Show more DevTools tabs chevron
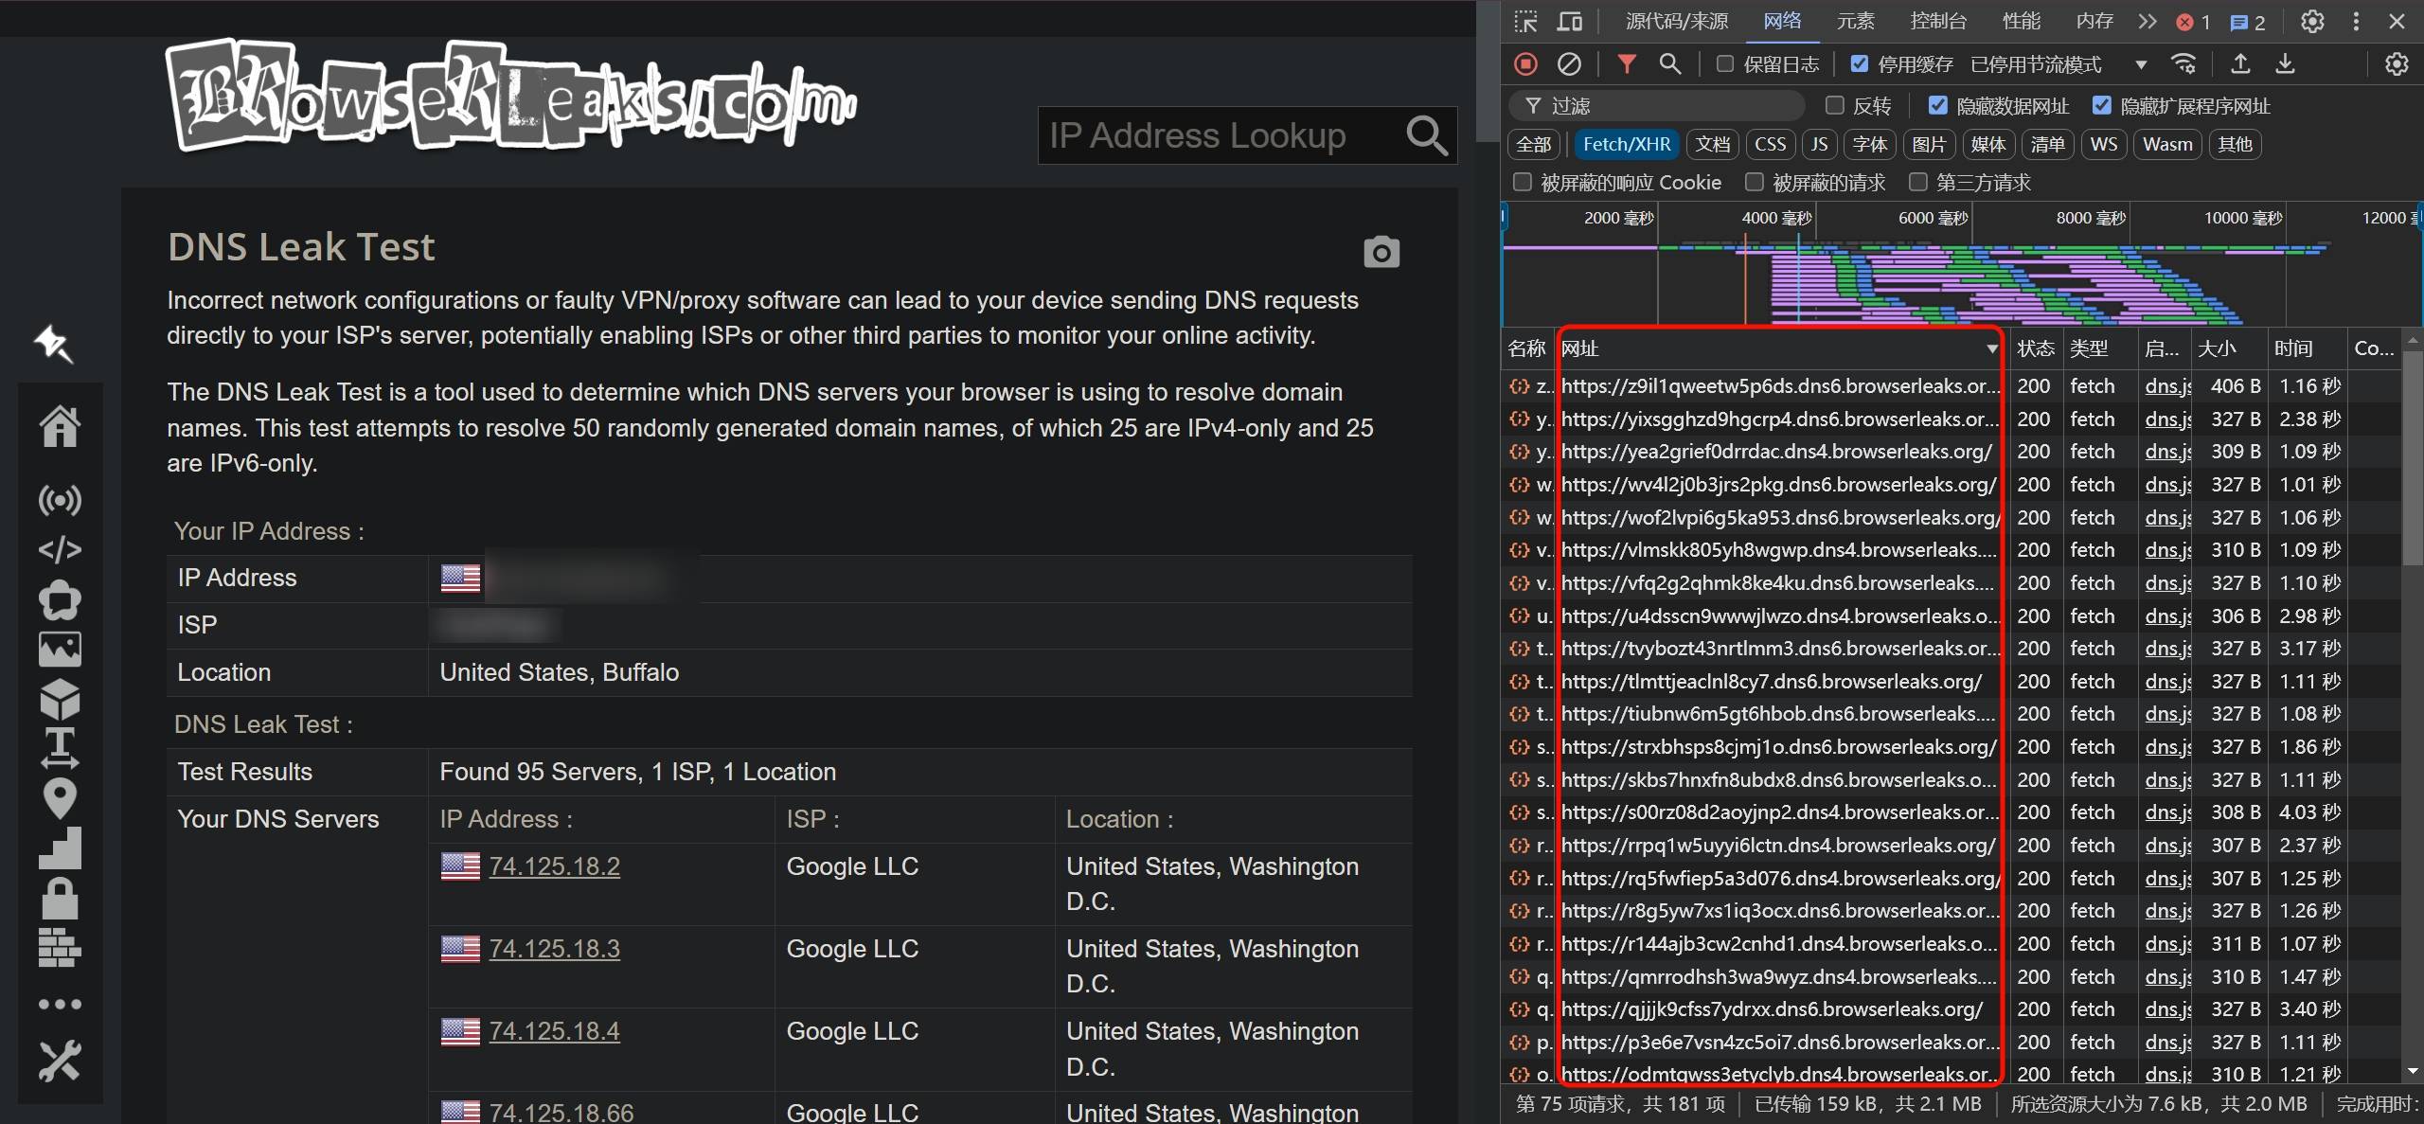 [2148, 22]
